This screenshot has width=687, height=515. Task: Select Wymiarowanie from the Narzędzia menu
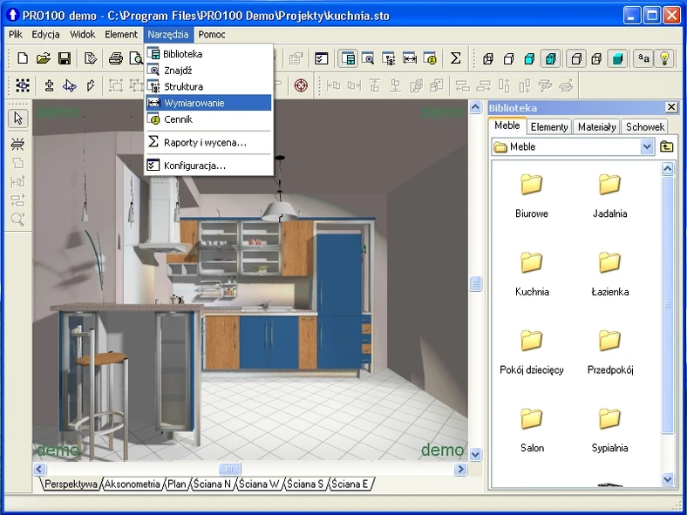194,103
